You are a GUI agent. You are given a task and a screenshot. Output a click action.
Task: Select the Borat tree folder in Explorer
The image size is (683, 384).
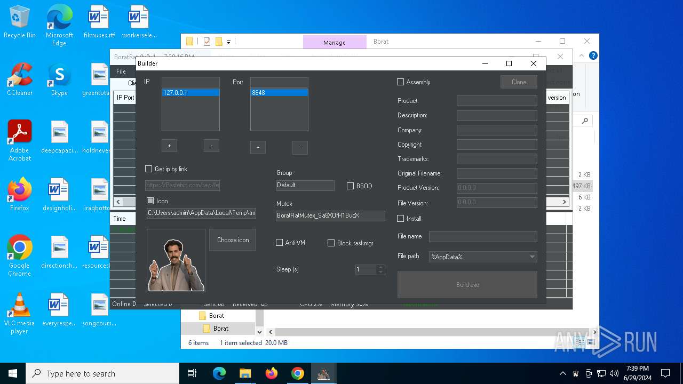pyautogui.click(x=220, y=329)
